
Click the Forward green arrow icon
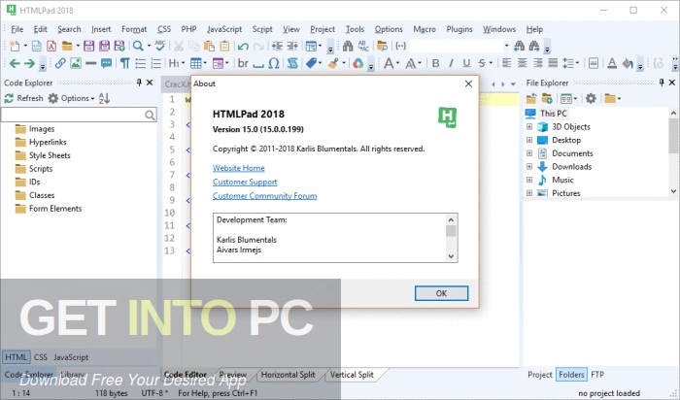tap(29, 64)
